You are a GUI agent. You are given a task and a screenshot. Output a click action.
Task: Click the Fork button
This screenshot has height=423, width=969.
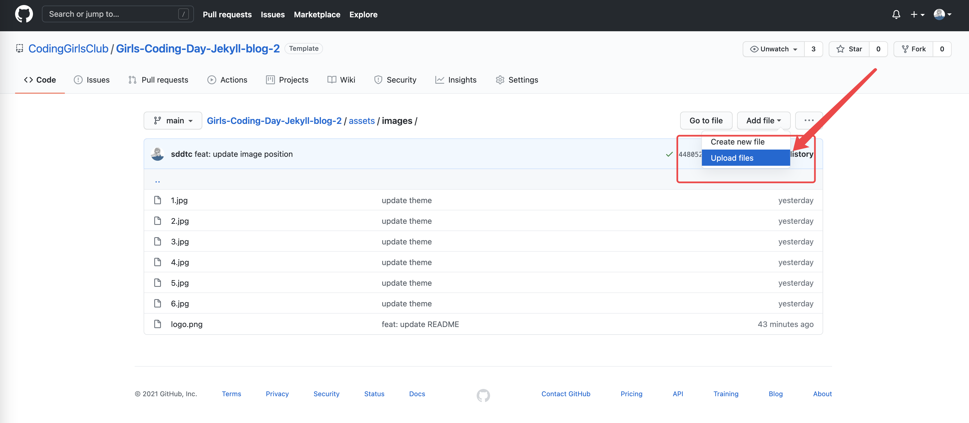913,49
